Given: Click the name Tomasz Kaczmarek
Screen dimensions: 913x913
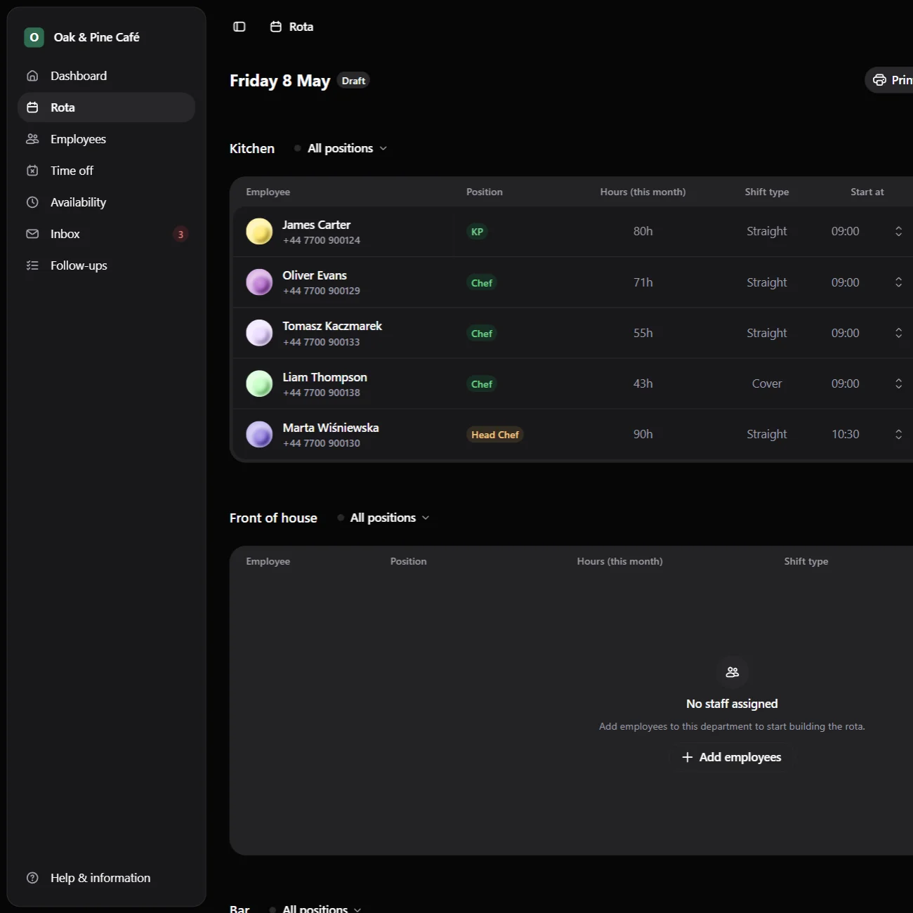Looking at the screenshot, I should (x=332, y=326).
